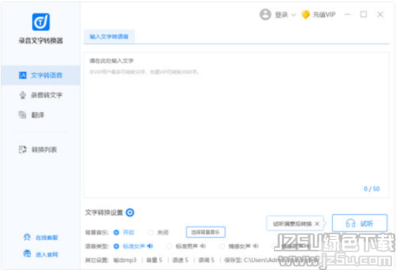Screen dimensions: 396x270
Task: Click the 登录 login text
Action: (281, 15)
